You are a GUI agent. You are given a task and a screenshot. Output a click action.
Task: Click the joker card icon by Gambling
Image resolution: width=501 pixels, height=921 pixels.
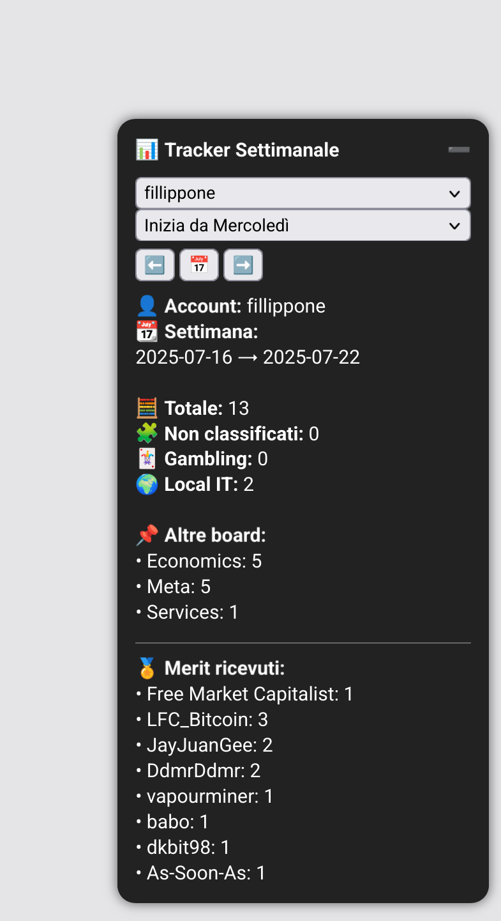coord(147,459)
